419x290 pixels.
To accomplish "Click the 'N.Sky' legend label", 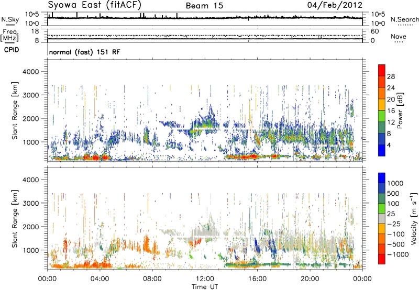I will pos(10,19).
